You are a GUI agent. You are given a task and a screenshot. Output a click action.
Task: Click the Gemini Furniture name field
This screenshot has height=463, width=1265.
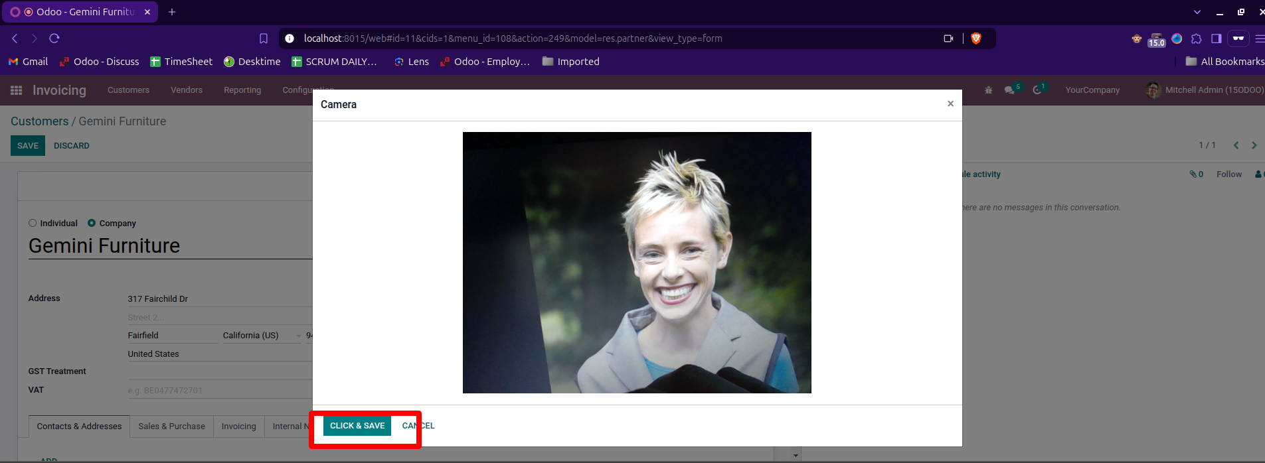tap(170, 246)
